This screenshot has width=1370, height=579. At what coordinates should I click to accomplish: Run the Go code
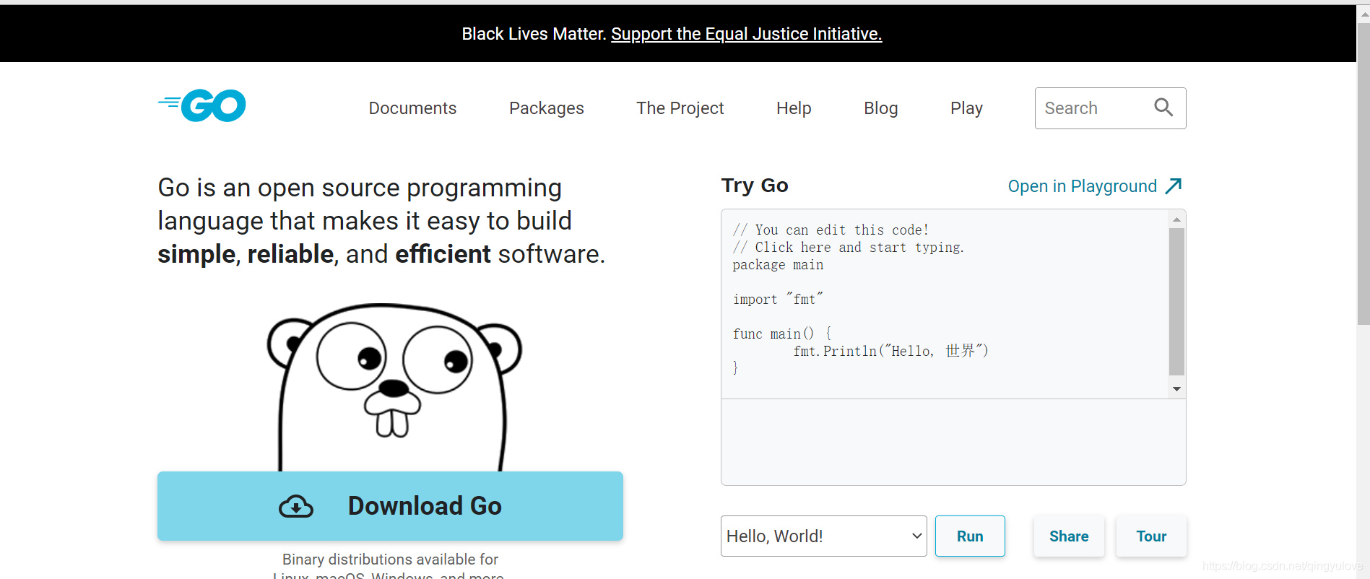pos(970,536)
